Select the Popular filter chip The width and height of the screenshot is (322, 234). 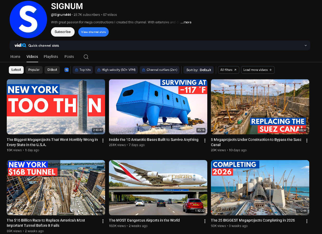34,70
